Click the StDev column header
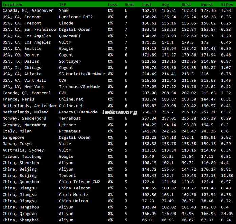Viewport: 236px width, 224px height. 227,5
